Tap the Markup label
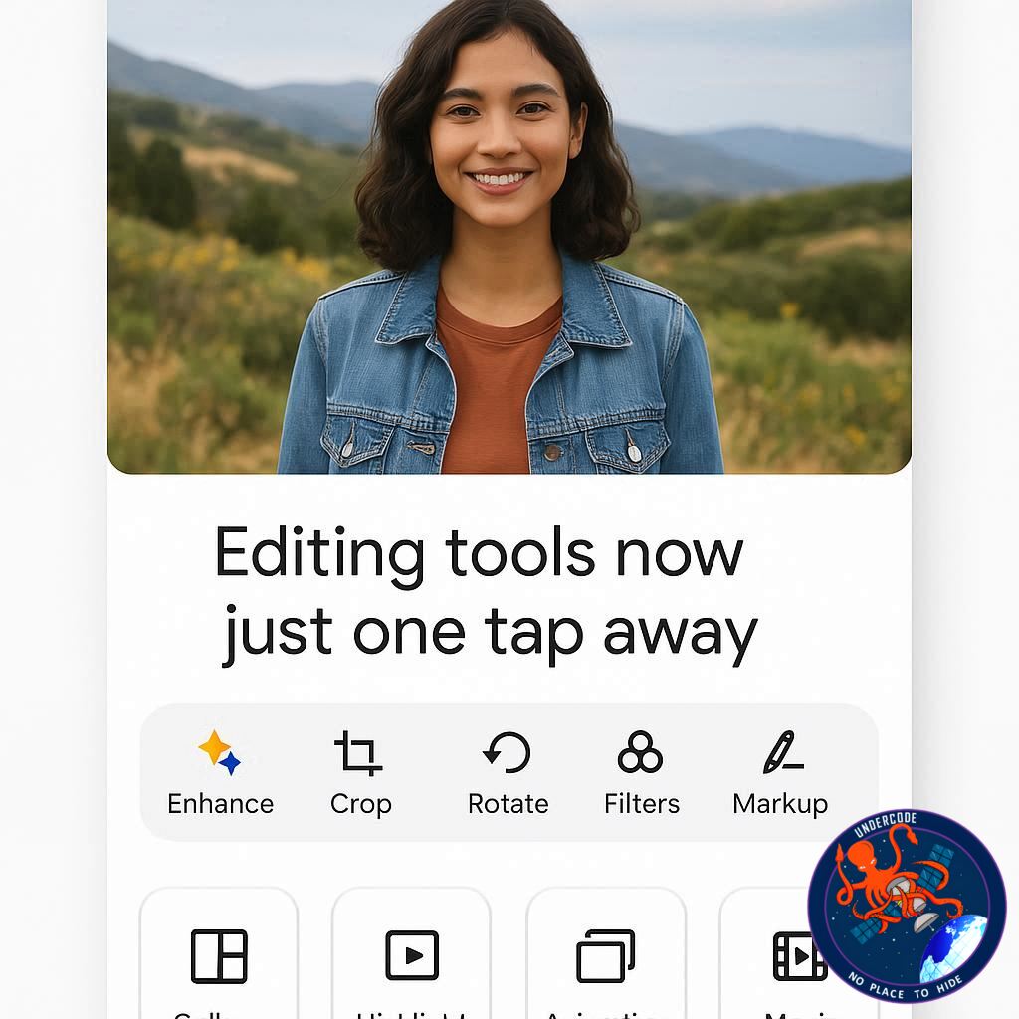The width and height of the screenshot is (1019, 1019). [780, 804]
